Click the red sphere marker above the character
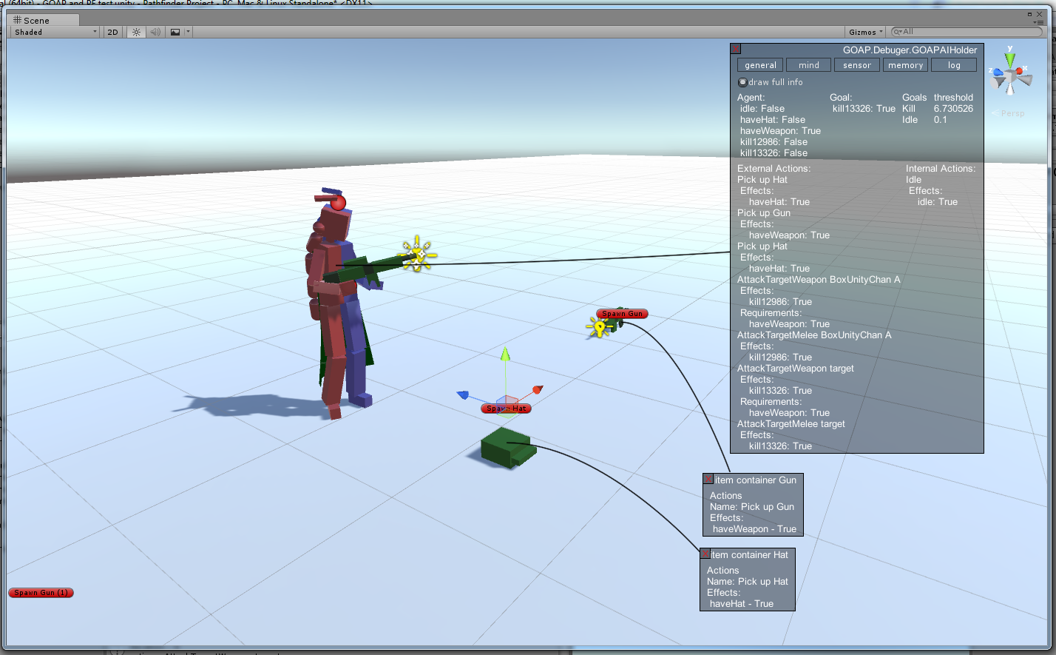 click(339, 203)
